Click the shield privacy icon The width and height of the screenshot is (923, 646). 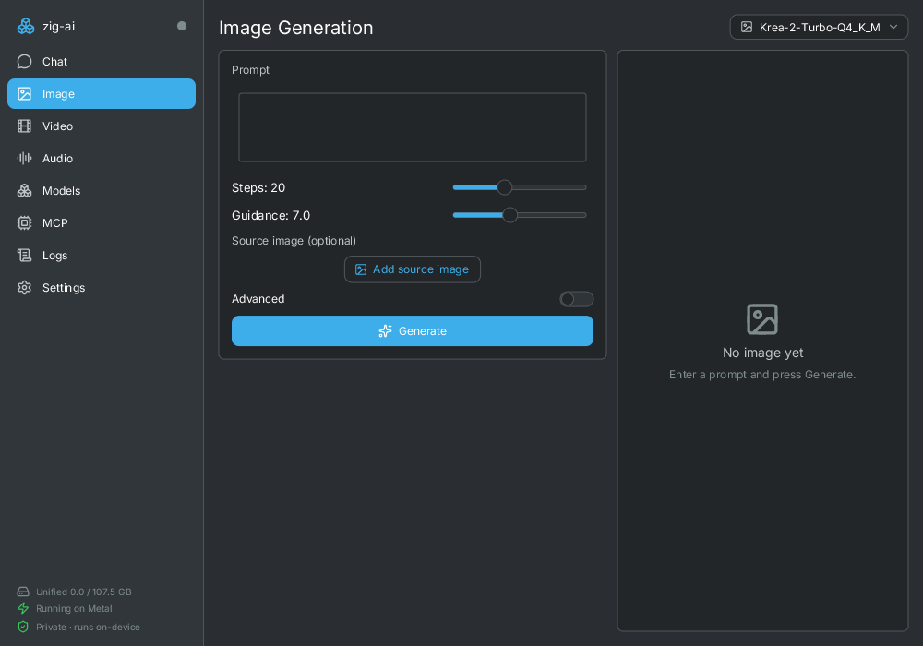click(x=23, y=628)
